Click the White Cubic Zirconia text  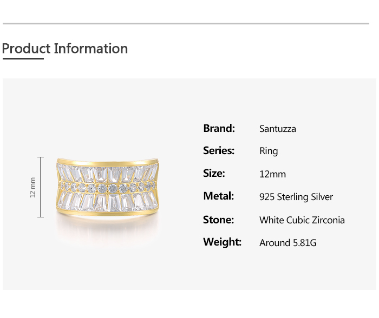(x=302, y=220)
